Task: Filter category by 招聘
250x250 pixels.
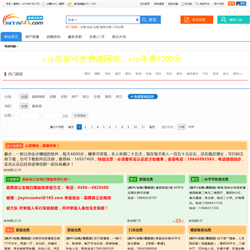Action: coord(53,97)
